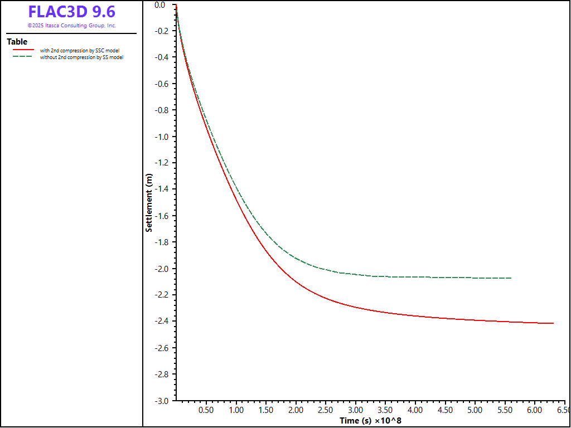This screenshot has height=428, width=571.
Task: Click the horizontal divider line under the copyright
Action: pyautogui.click(x=71, y=33)
